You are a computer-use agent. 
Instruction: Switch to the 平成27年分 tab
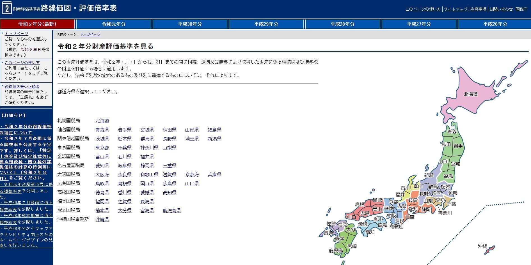coord(419,24)
